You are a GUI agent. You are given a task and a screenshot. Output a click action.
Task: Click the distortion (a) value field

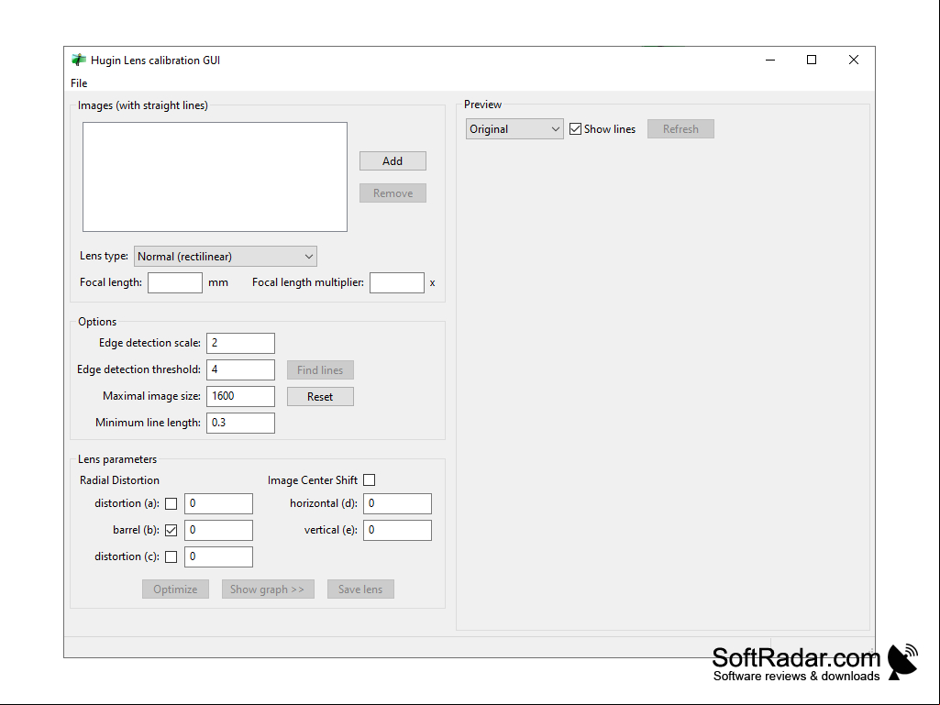point(218,503)
